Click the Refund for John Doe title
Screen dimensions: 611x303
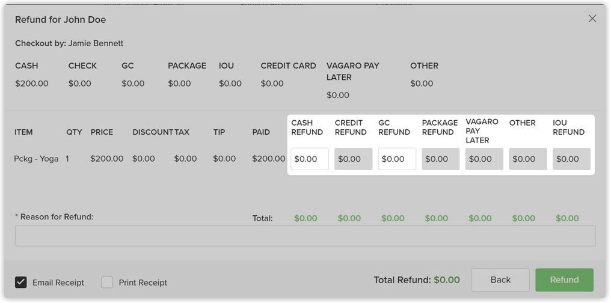pos(60,19)
